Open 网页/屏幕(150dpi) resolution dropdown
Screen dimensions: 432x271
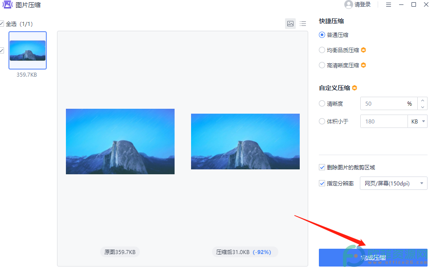pos(394,183)
